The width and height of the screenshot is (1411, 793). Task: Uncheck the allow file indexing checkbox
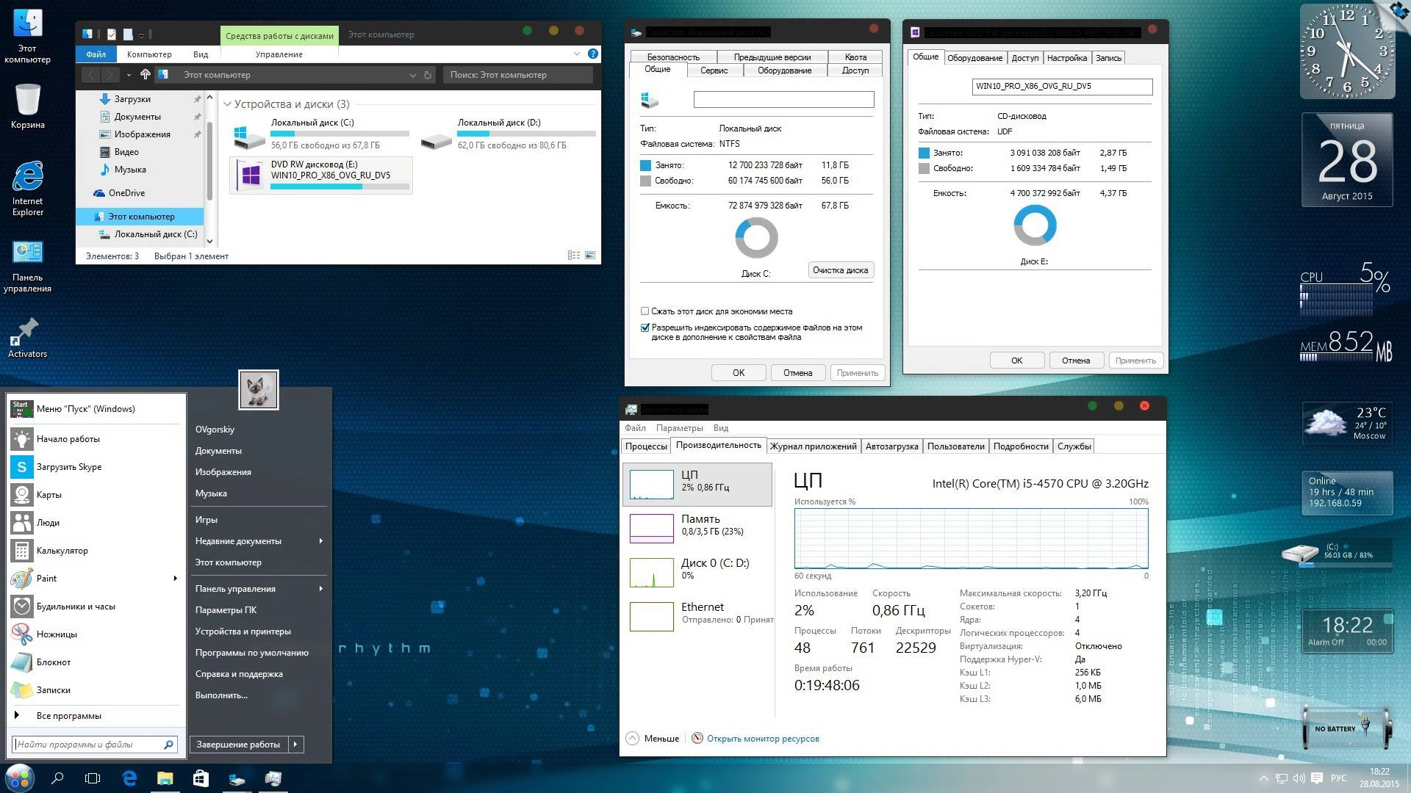(645, 328)
